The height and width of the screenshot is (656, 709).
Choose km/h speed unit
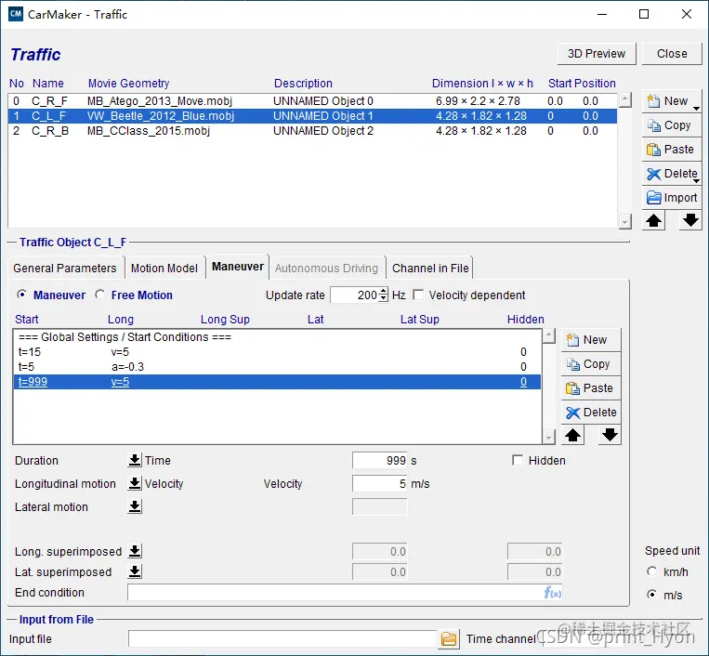pyautogui.click(x=651, y=571)
